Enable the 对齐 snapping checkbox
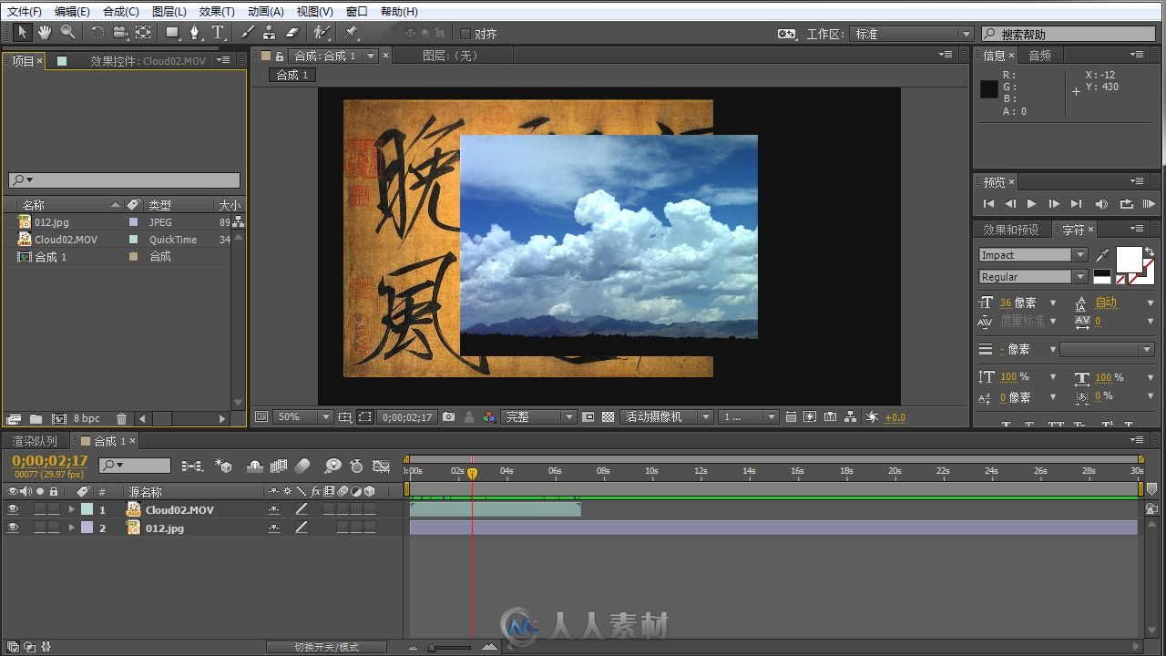Image resolution: width=1166 pixels, height=656 pixels. (x=465, y=34)
